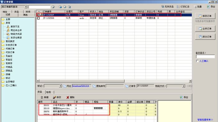This screenshot has height=122, width=218.
Task: Switch to the 筛选 tab
Action: click(26, 15)
